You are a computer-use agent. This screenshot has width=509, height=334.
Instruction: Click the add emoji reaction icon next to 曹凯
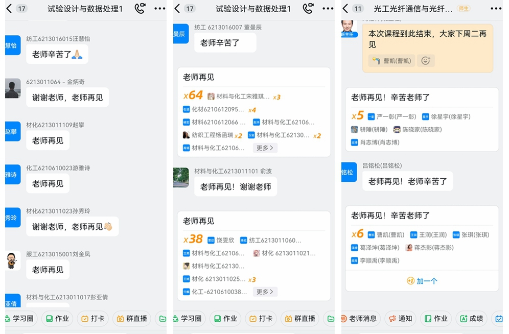click(x=425, y=61)
